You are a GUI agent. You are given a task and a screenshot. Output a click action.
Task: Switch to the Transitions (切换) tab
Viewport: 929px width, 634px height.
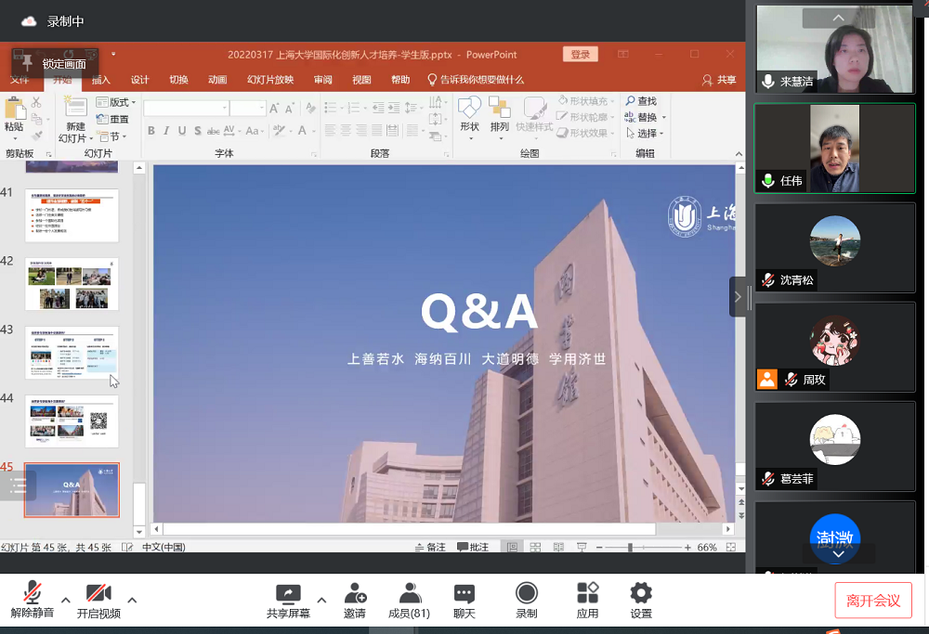179,80
